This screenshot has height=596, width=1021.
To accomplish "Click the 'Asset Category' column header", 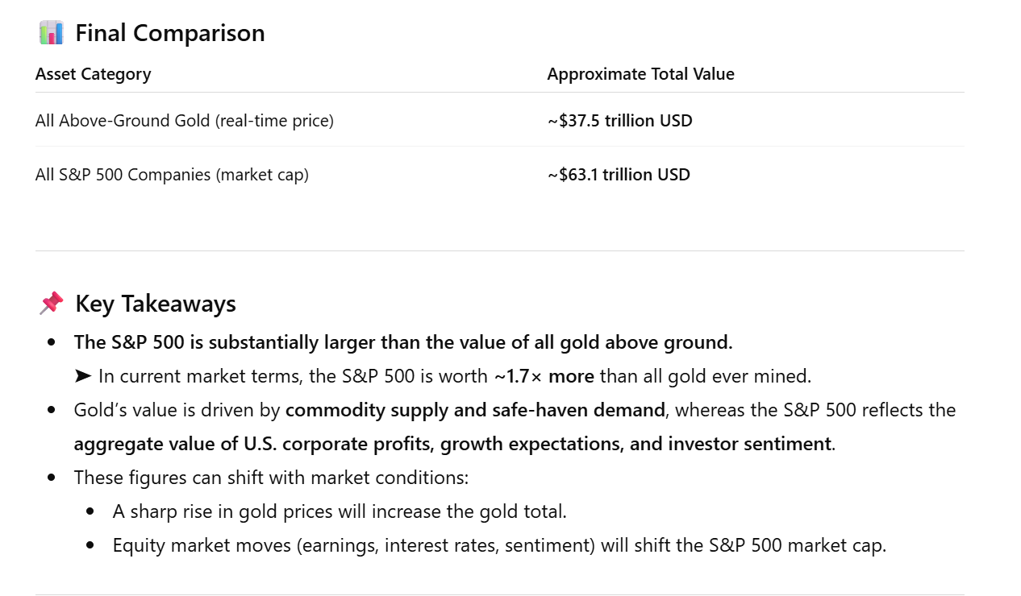I will click(93, 74).
